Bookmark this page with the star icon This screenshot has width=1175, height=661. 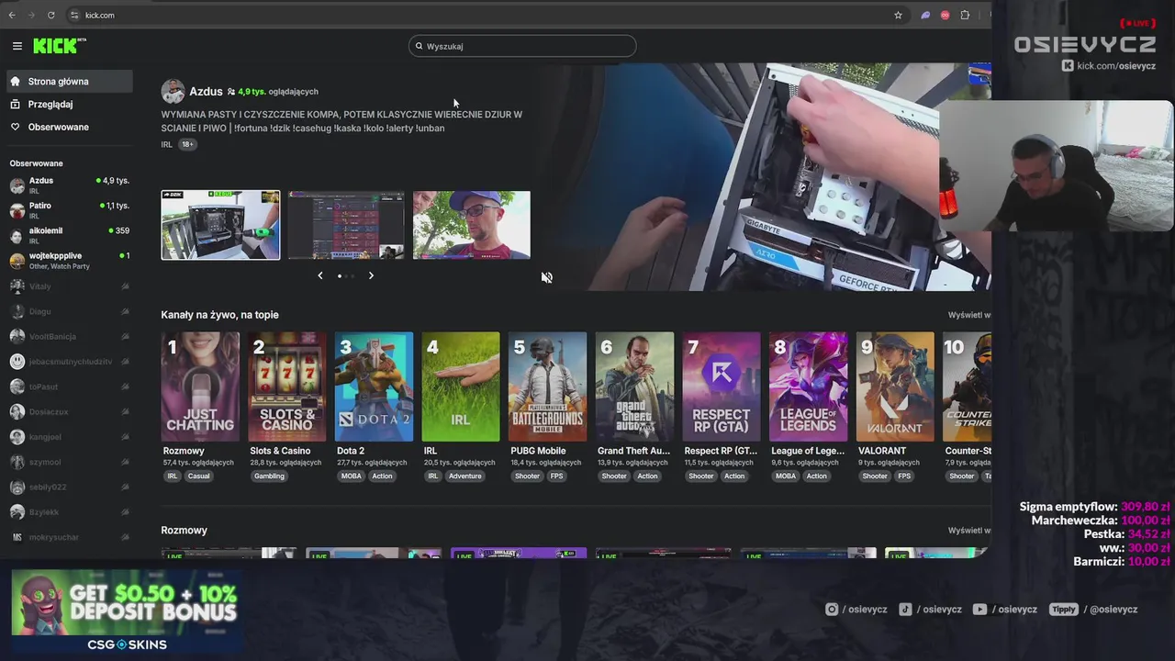coord(898,15)
